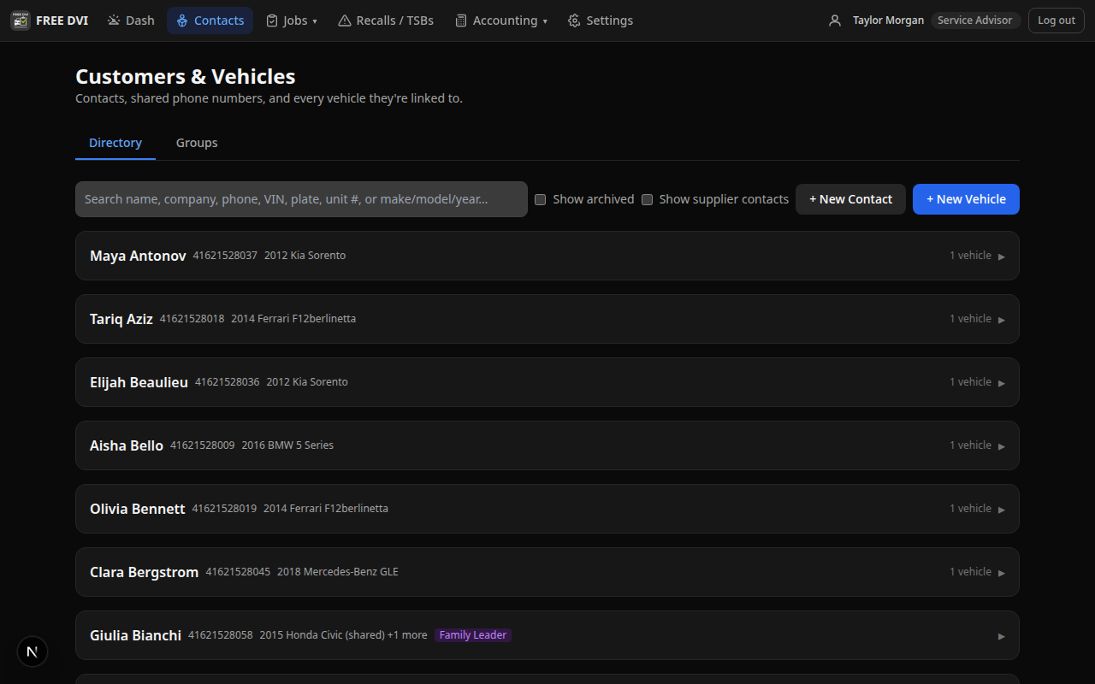Expand Maya Antonov's row arrow
1095x684 pixels.
(1002, 256)
